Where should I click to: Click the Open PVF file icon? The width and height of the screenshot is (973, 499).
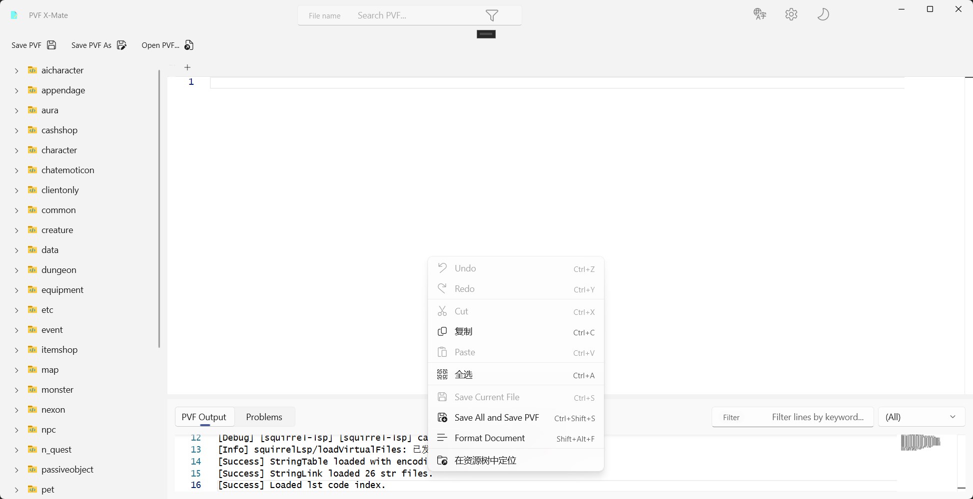tap(188, 45)
